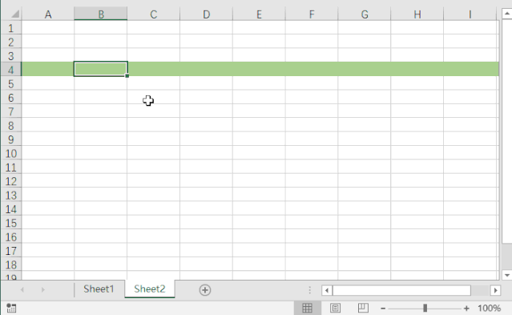
Task: Click the Select All corner triangle
Action: tap(15, 14)
